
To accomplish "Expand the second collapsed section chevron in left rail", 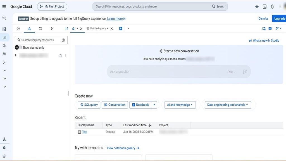I will click(x=5, y=79).
